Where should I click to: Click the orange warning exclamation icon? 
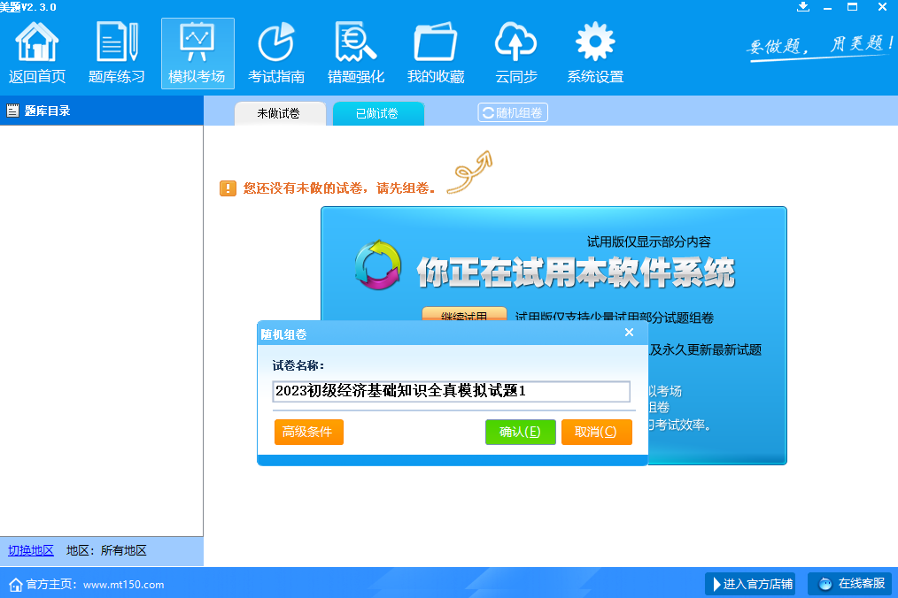coord(228,188)
